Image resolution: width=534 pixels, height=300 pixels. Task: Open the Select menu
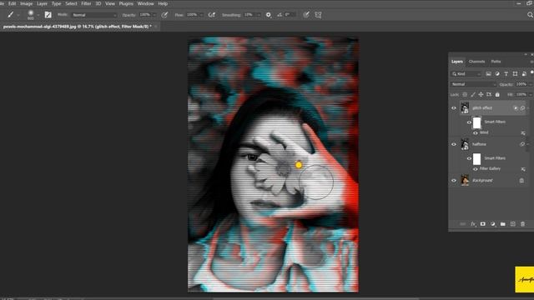click(x=71, y=3)
